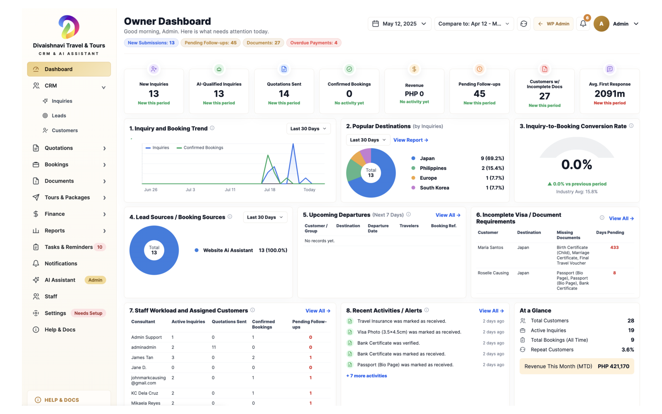
Task: Open Staff in sidebar
Action: [x=69, y=297]
